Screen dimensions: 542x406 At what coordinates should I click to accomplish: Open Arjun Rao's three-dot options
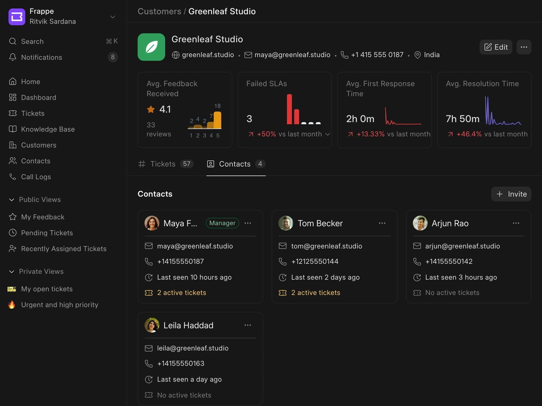point(516,223)
